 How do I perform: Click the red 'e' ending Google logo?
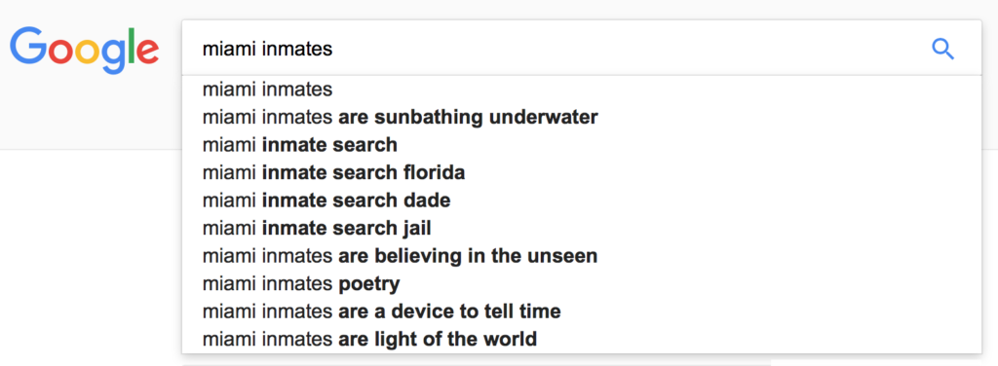pos(148,53)
